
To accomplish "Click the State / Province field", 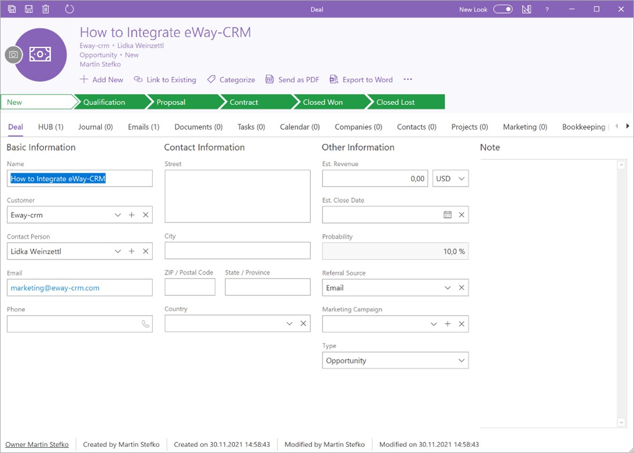I will 267,287.
